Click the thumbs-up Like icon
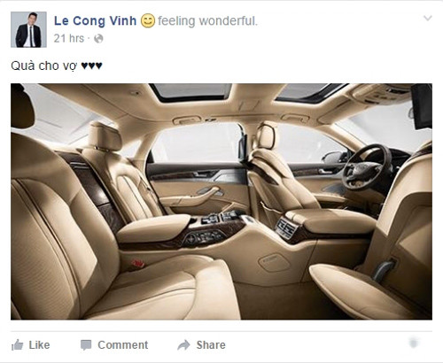The image size is (443, 363). click(x=17, y=344)
